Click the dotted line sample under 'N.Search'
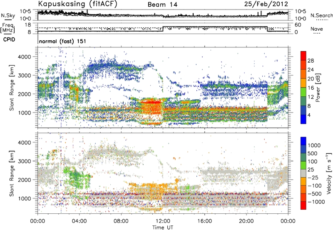The image size is (333, 230). pos(322,20)
